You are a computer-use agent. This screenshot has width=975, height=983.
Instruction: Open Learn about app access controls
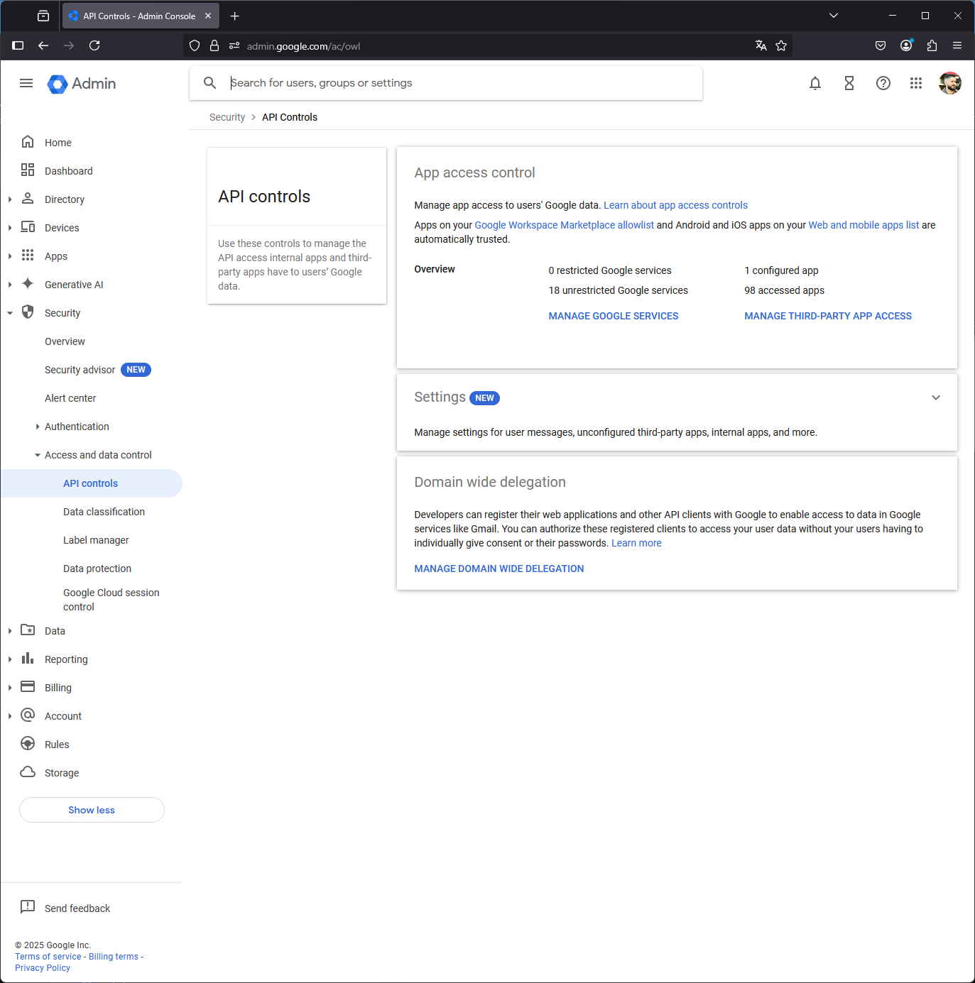point(675,205)
